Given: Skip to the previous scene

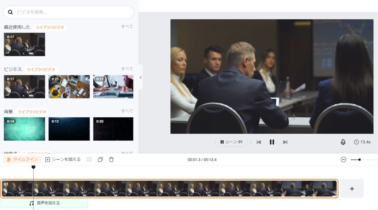Looking at the screenshot, I should point(259,142).
